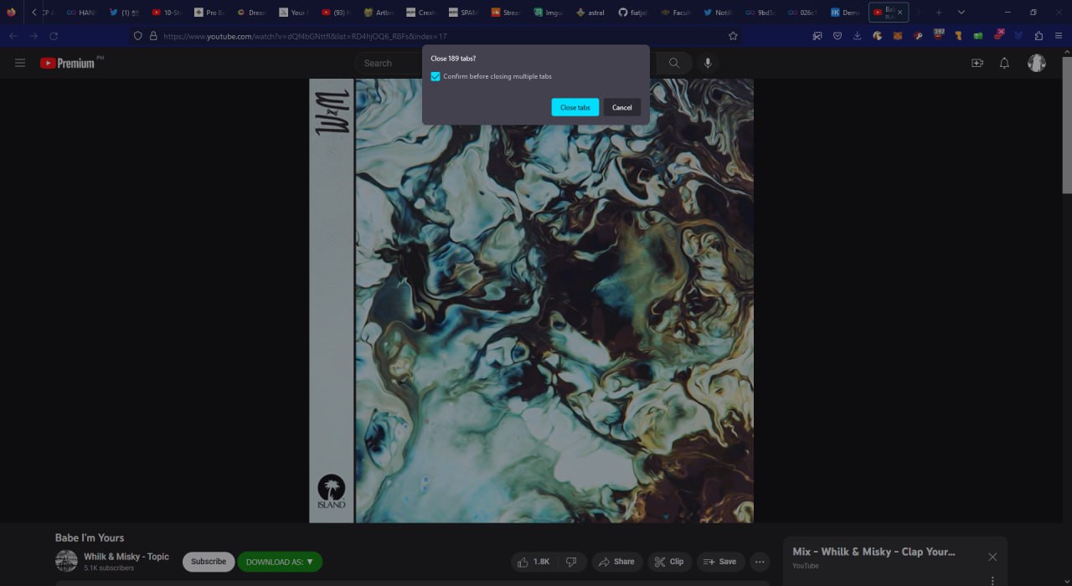This screenshot has width=1072, height=586.
Task: Start voice search with the microphone
Action: 708,63
